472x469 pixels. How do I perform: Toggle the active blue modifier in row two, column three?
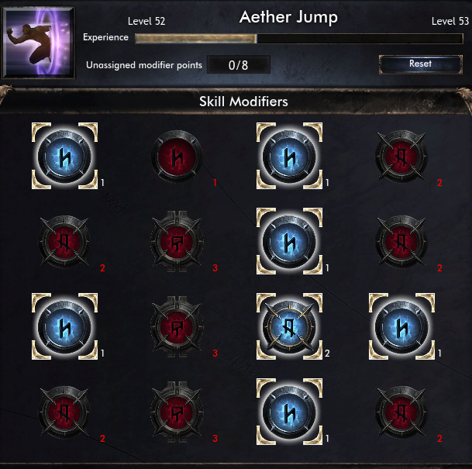pos(289,241)
